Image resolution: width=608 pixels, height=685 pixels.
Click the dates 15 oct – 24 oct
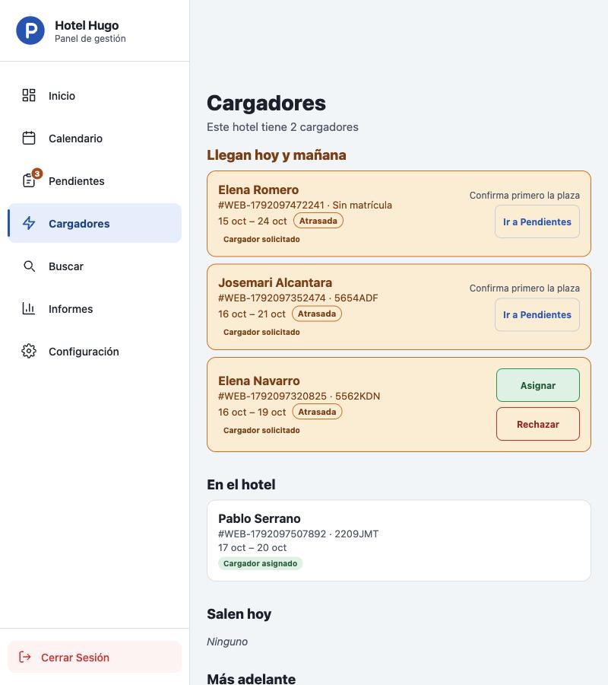point(252,221)
